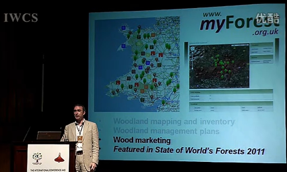Click the laptop on the podium
Viewport: 287px width, 172px height.
click(49, 135)
